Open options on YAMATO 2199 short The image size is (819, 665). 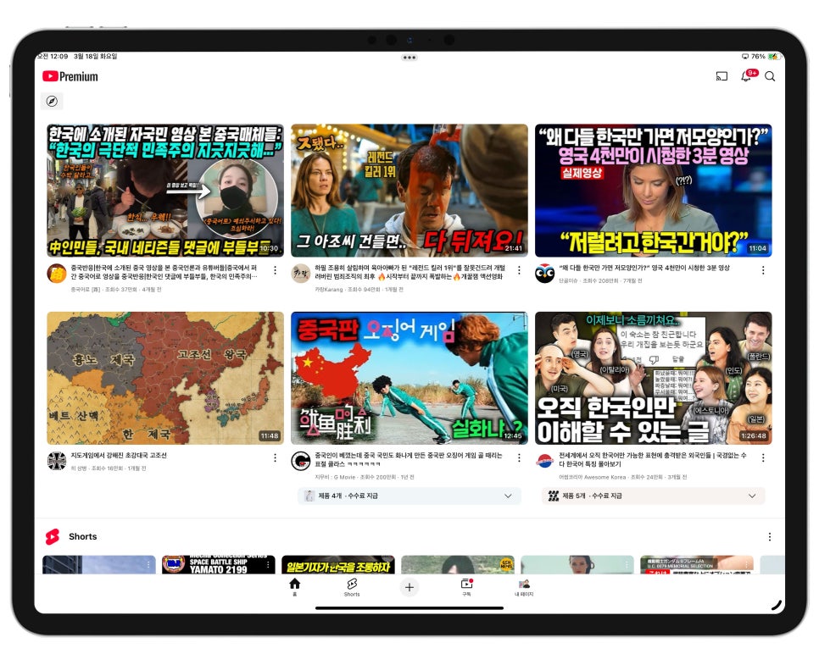click(268, 565)
